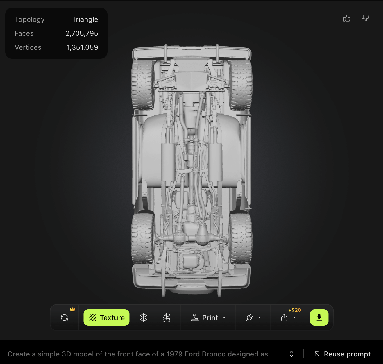Expand the truncated prompt text
Image resolution: width=383 pixels, height=364 pixels.
291,354
